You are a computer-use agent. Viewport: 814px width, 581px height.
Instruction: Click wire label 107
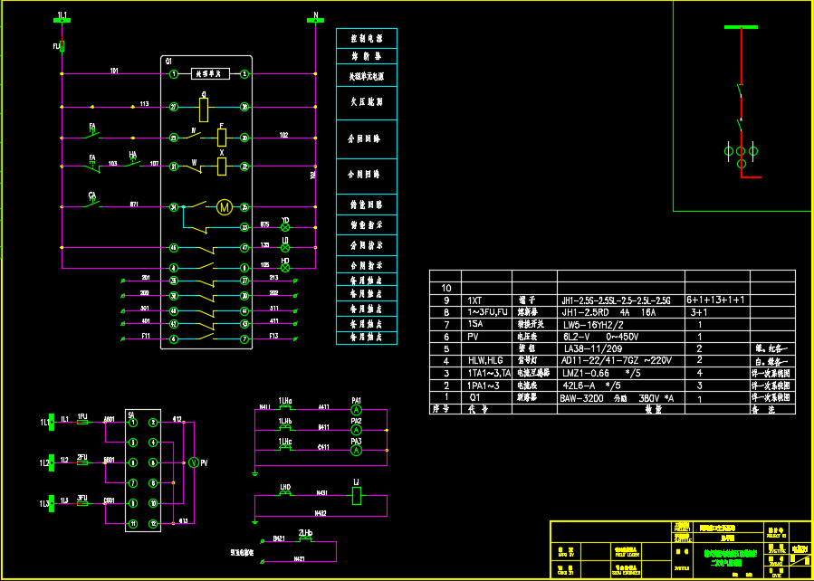click(154, 163)
